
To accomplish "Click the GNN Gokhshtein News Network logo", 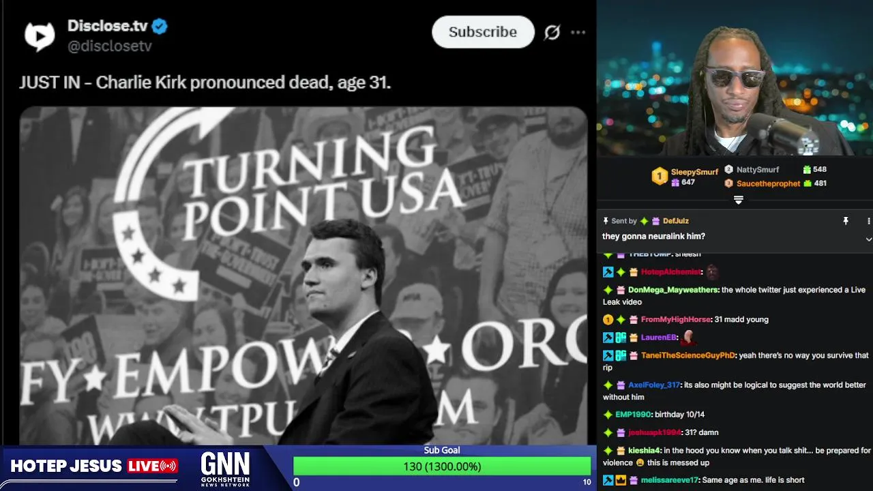I will click(225, 468).
